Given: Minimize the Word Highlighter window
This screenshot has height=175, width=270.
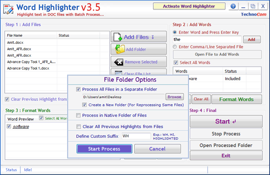Looking at the screenshot, I should click(243, 7).
